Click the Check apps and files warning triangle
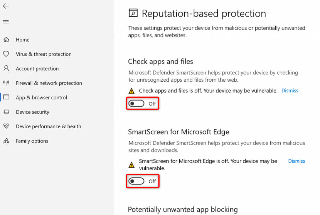320x215 pixels. 132,91
